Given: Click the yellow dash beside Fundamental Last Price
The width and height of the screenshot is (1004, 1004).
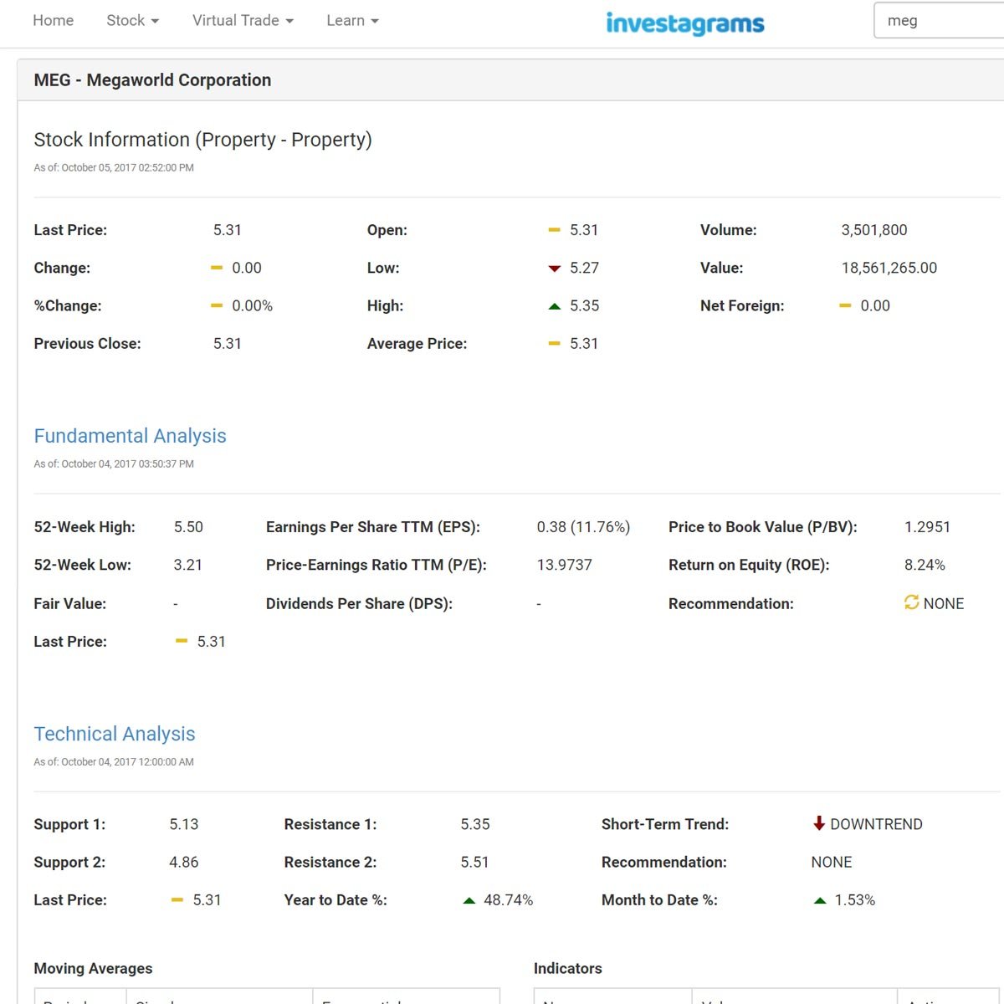Looking at the screenshot, I should coord(182,641).
